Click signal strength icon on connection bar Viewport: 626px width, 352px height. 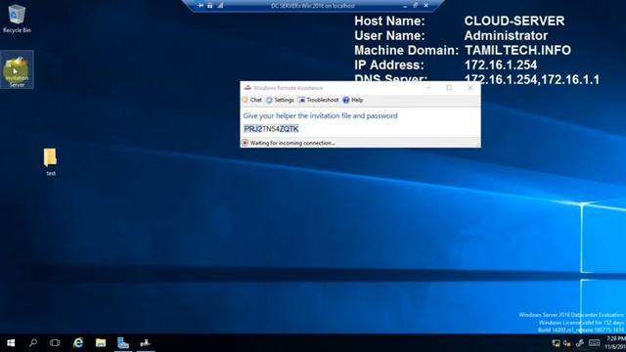(x=220, y=5)
